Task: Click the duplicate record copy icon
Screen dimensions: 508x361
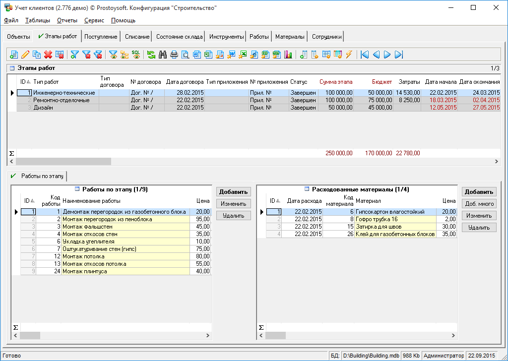Action: tap(37, 55)
